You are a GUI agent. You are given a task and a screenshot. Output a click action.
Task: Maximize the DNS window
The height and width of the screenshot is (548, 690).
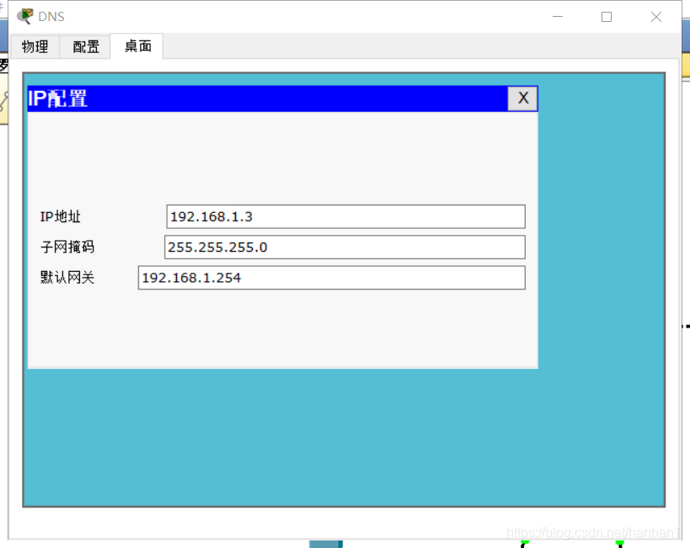(x=607, y=17)
